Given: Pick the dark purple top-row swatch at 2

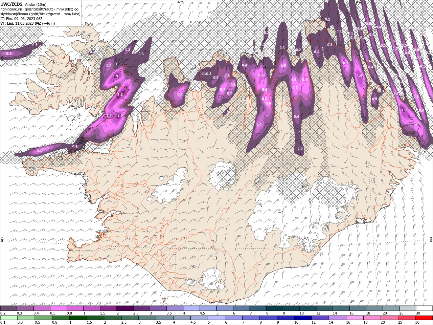Looking at the screenshot, I should tap(124, 308).
